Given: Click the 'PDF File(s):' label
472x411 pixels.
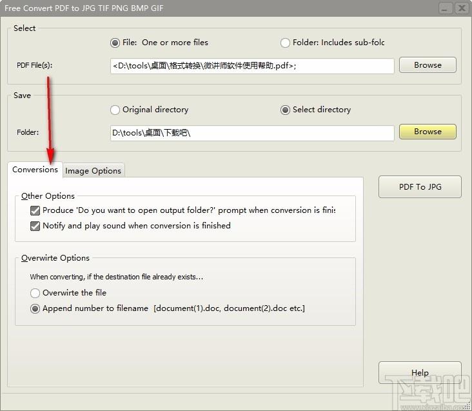Looking at the screenshot, I should click(34, 65).
